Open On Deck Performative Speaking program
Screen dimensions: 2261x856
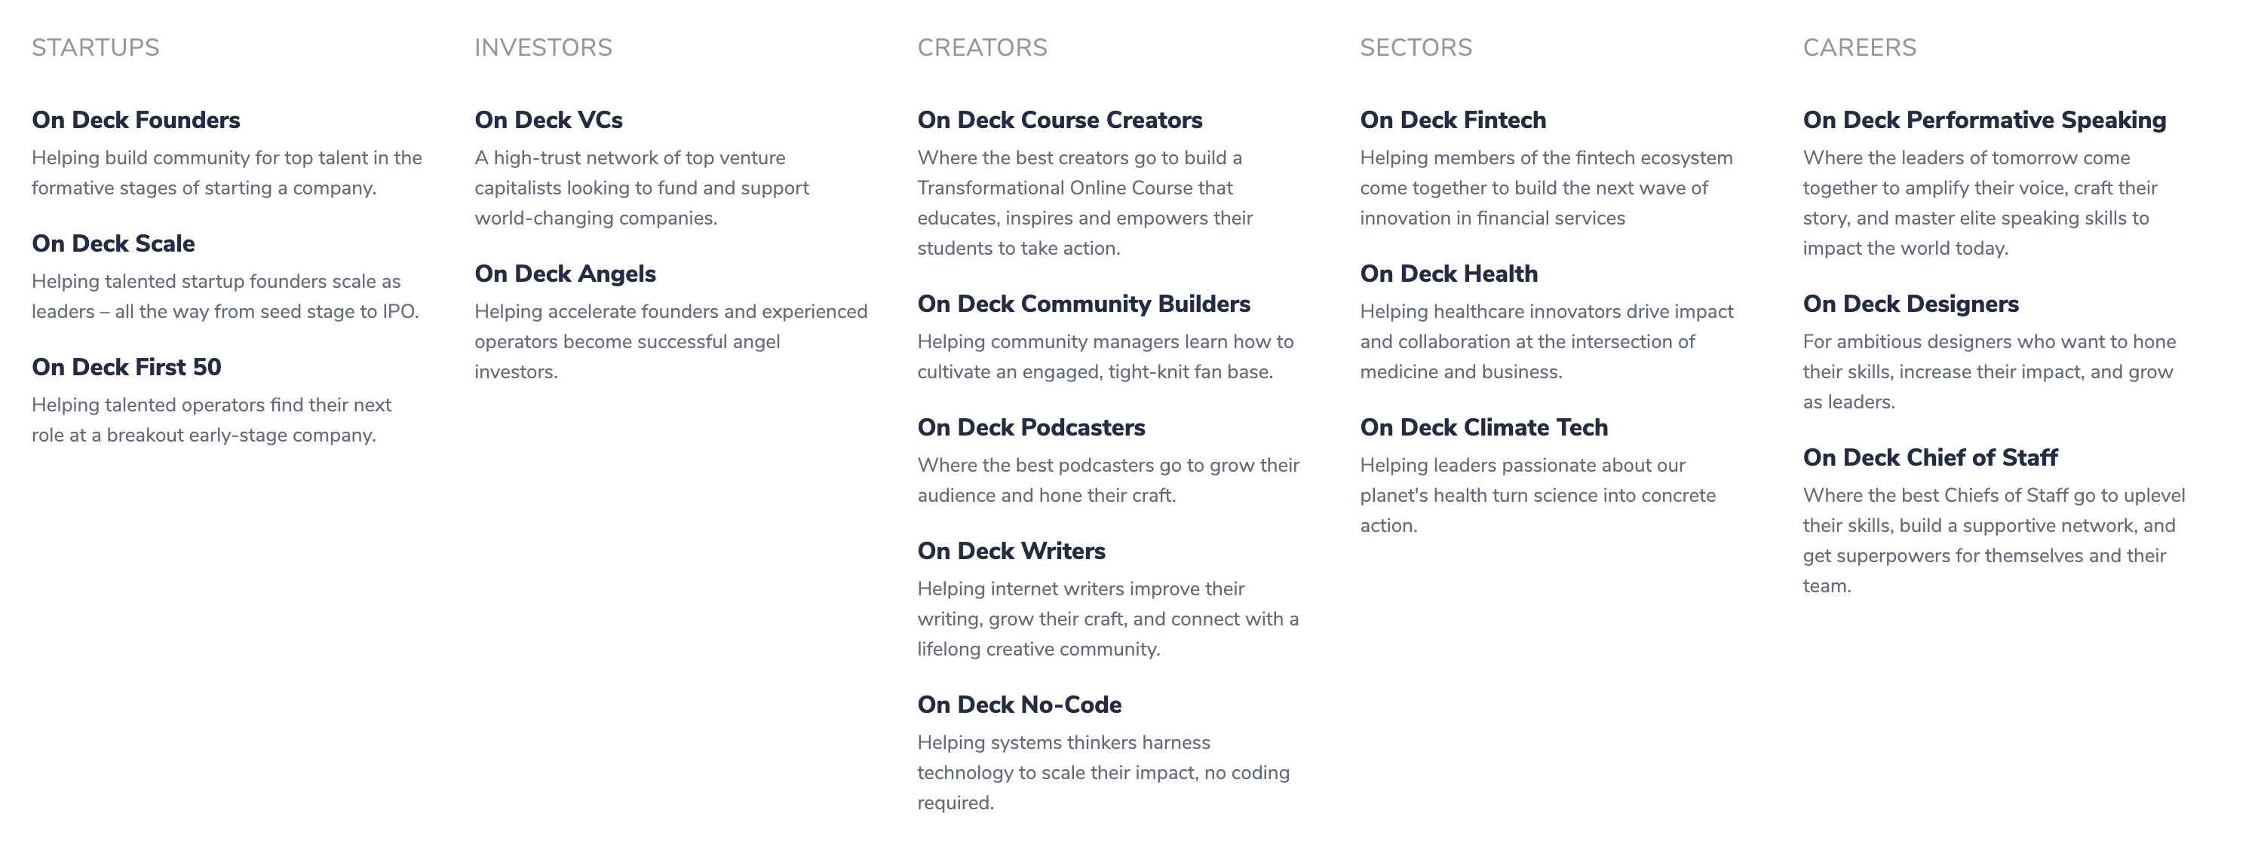click(x=1984, y=120)
